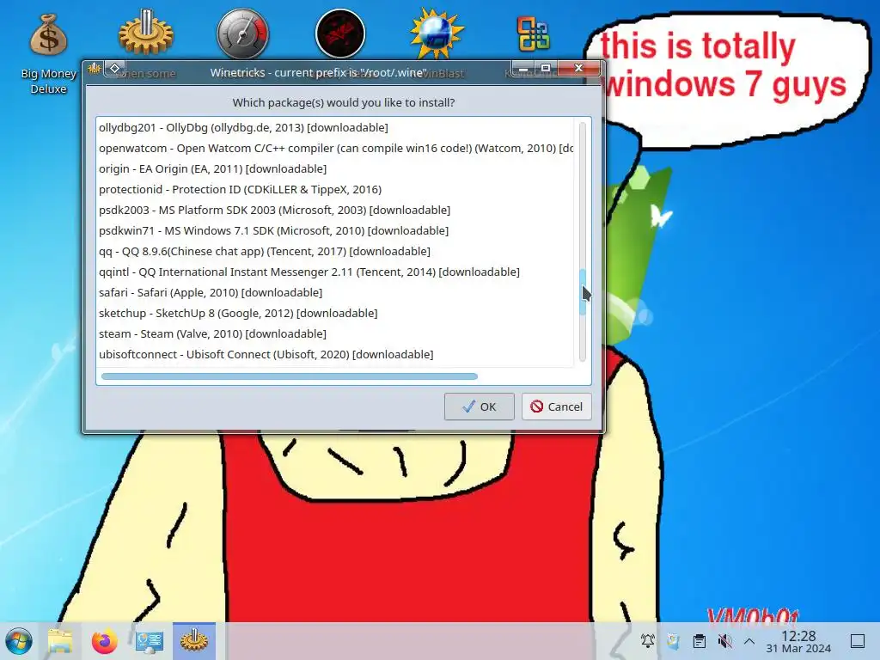880x660 pixels.
Task: Select the openwatcom Open Watcom compiler row
Action: click(x=336, y=148)
